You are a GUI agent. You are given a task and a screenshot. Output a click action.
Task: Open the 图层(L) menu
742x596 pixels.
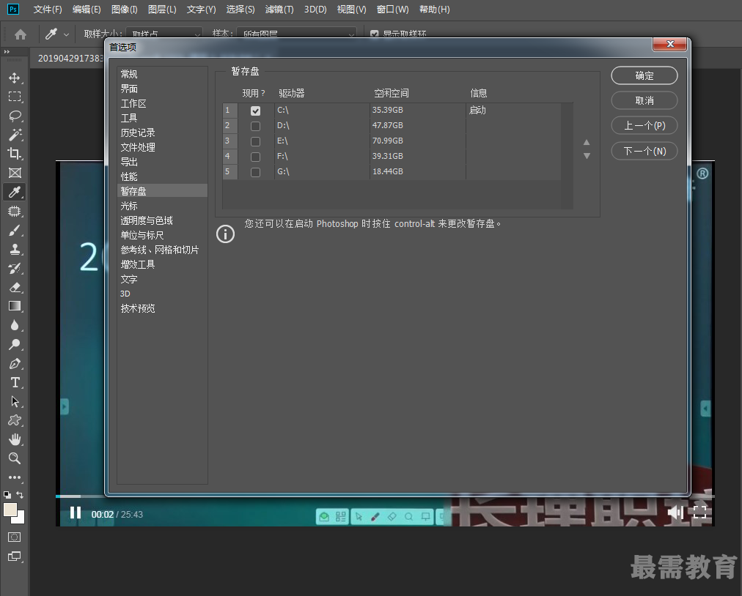click(162, 10)
